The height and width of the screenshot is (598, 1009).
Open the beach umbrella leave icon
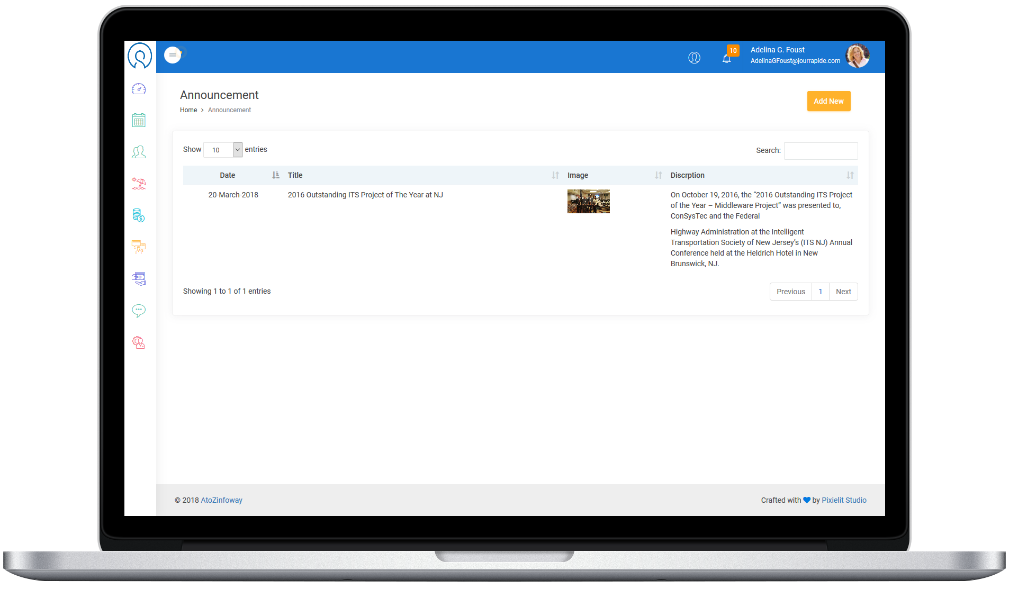(139, 184)
